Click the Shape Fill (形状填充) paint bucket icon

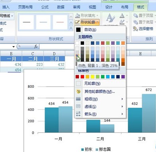77,16
